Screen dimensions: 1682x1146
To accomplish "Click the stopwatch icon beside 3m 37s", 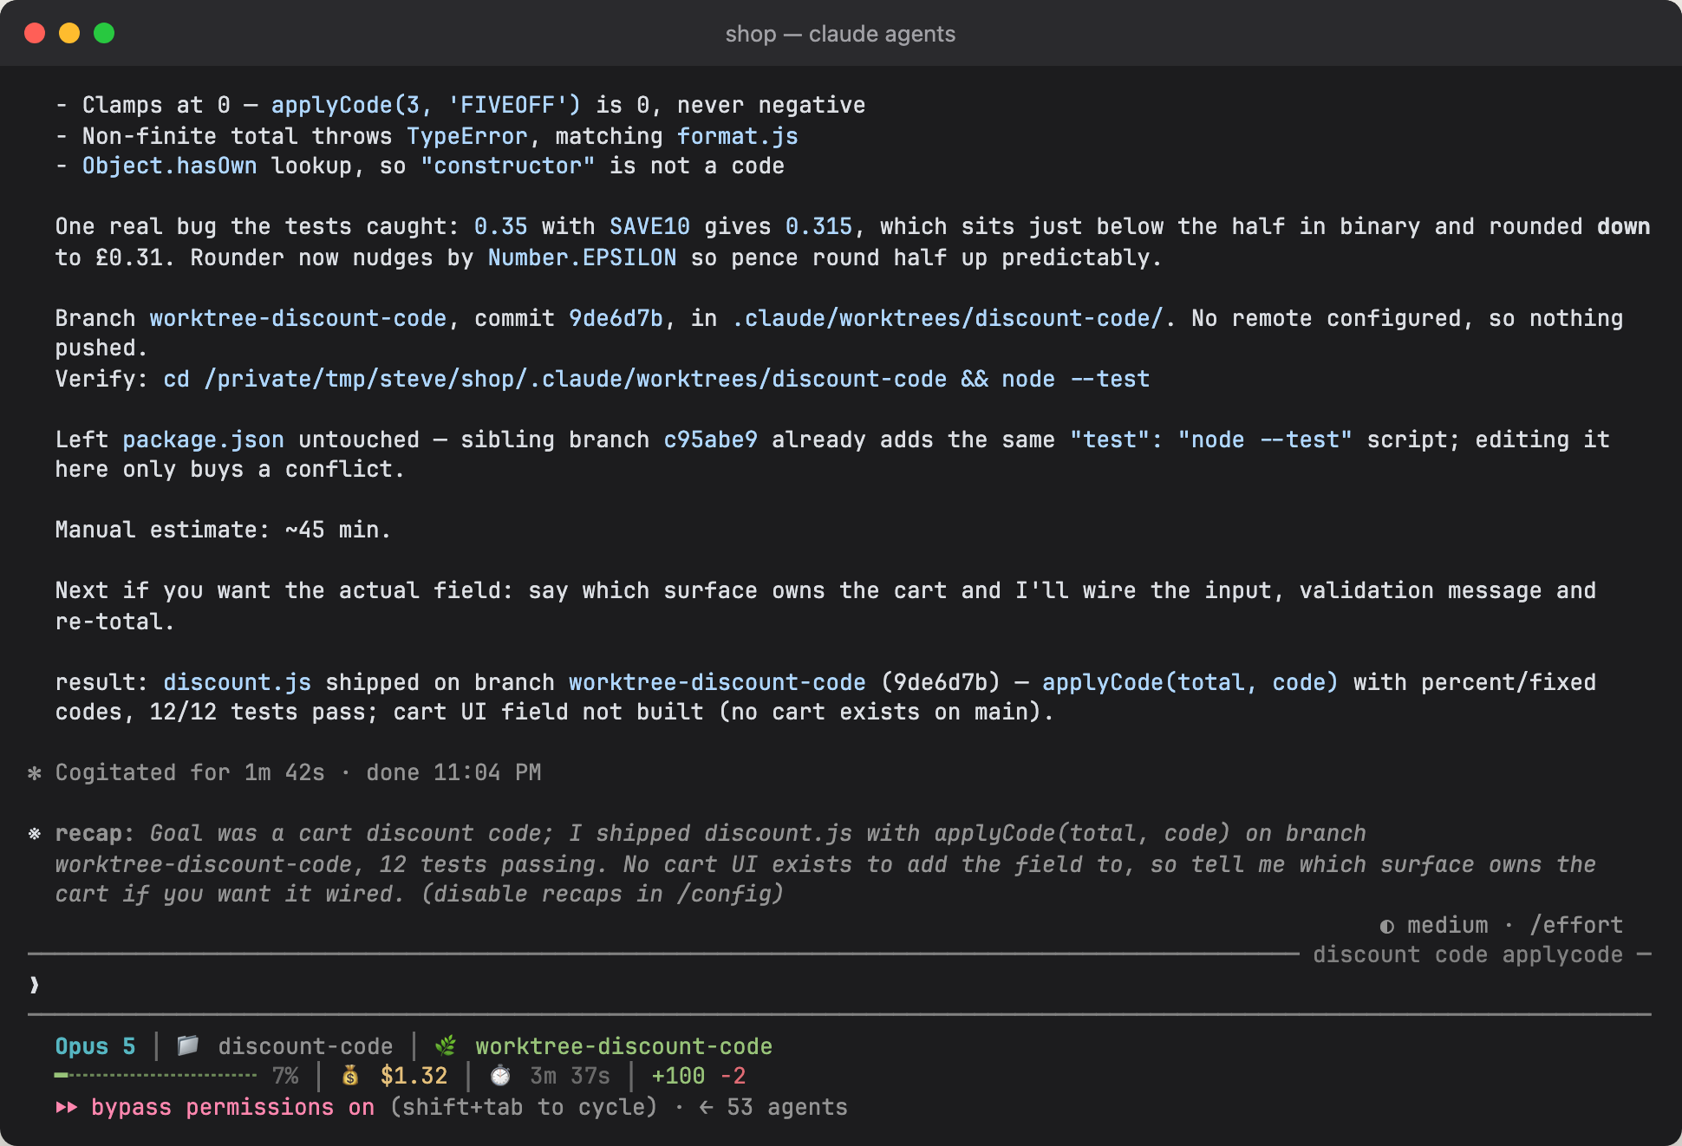I will 500,1076.
